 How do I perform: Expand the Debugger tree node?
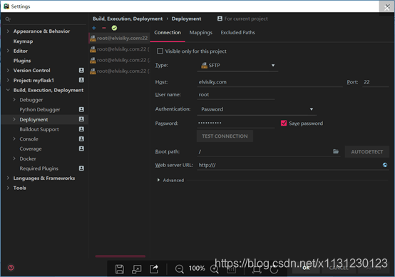(x=14, y=100)
